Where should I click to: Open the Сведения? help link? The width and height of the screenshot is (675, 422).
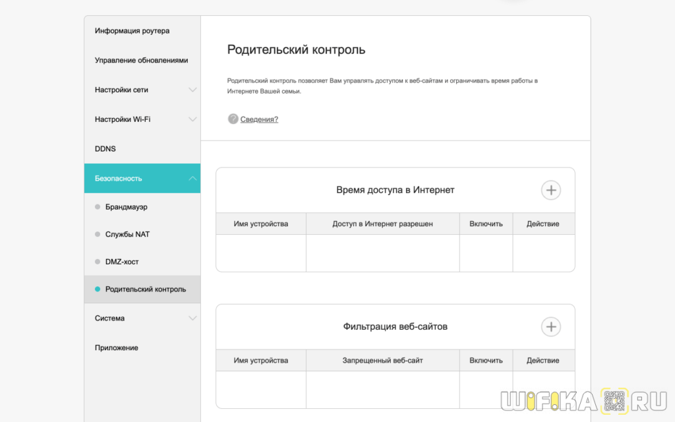(x=259, y=119)
